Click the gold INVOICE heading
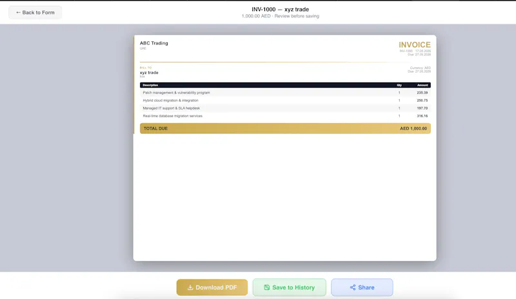This screenshot has height=299, width=516. (x=415, y=44)
